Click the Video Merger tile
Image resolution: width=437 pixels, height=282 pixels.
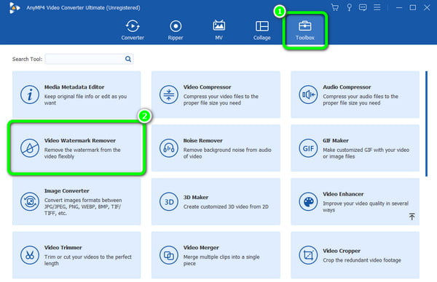click(x=216, y=255)
